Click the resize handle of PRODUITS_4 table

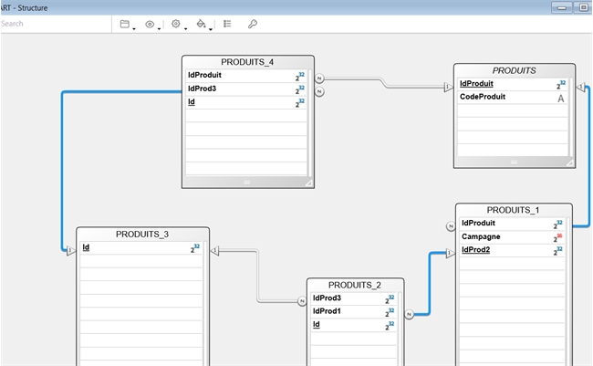308,183
